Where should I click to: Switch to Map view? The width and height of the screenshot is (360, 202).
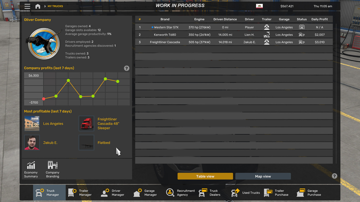263,176
